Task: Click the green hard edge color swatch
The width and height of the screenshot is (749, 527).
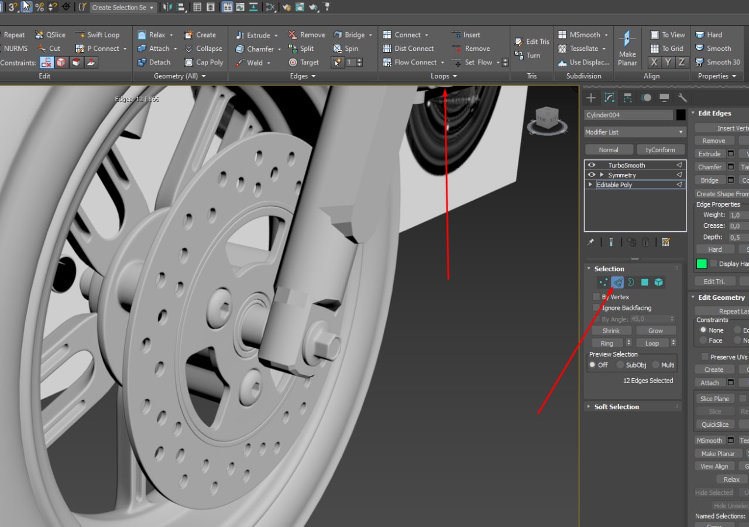Action: point(702,264)
